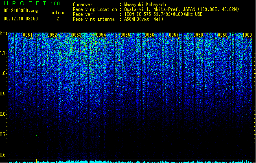The image size is (256, 163).
Task: Click the 0955 time marker
Action: click(125, 35)
